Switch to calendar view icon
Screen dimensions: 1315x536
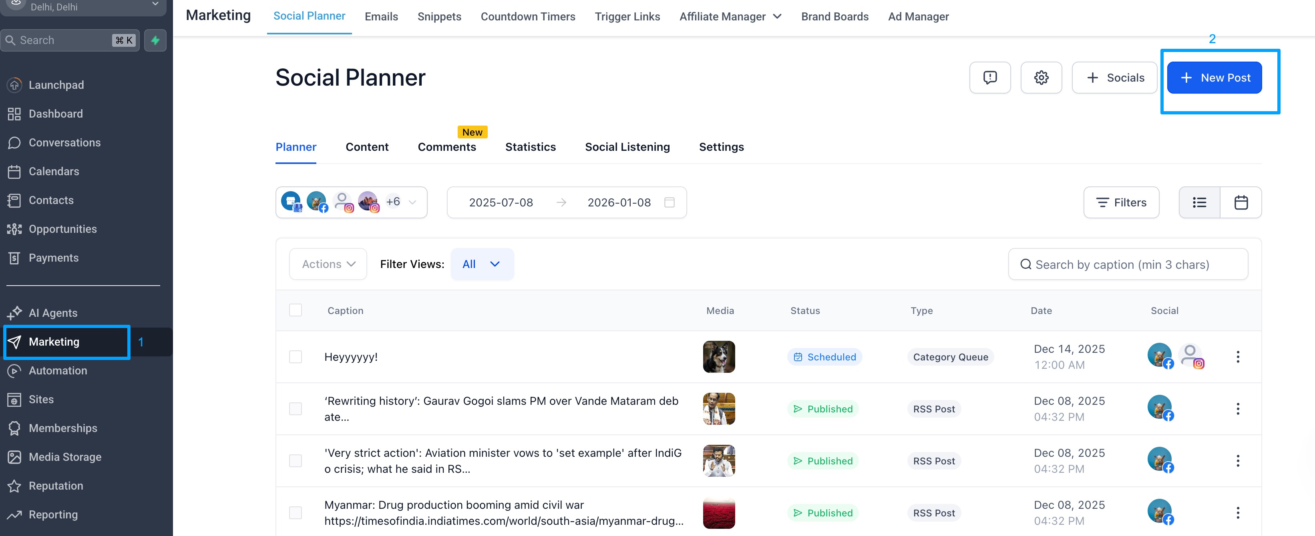point(1241,202)
